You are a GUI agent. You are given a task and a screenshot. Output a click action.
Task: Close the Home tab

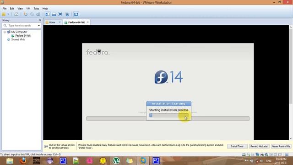(60, 22)
